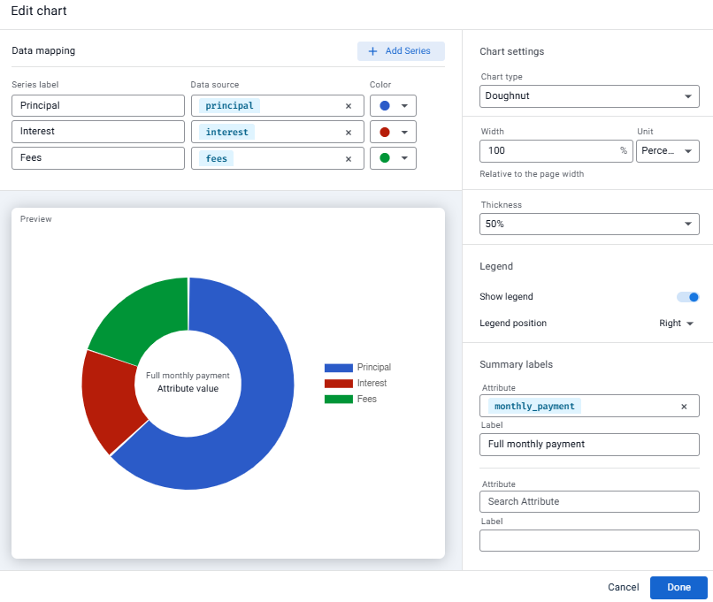
Task: Expand the Thickness 50% dropdown
Action: click(x=589, y=224)
